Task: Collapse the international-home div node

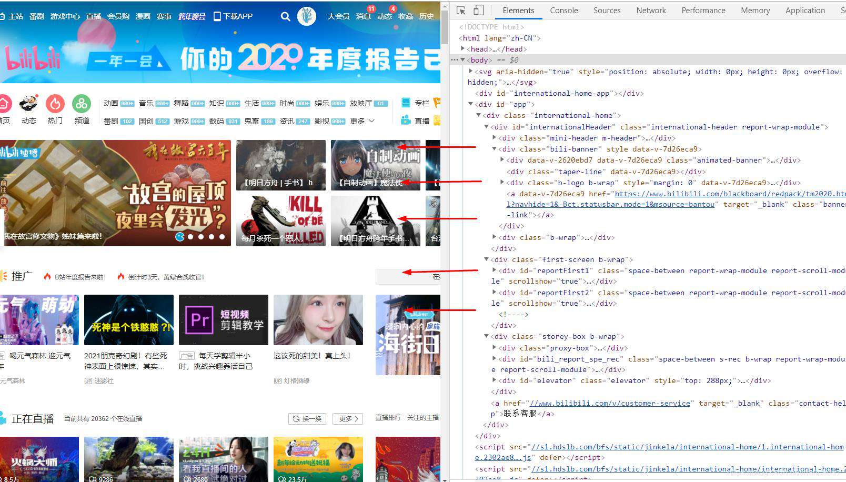Action: point(478,115)
